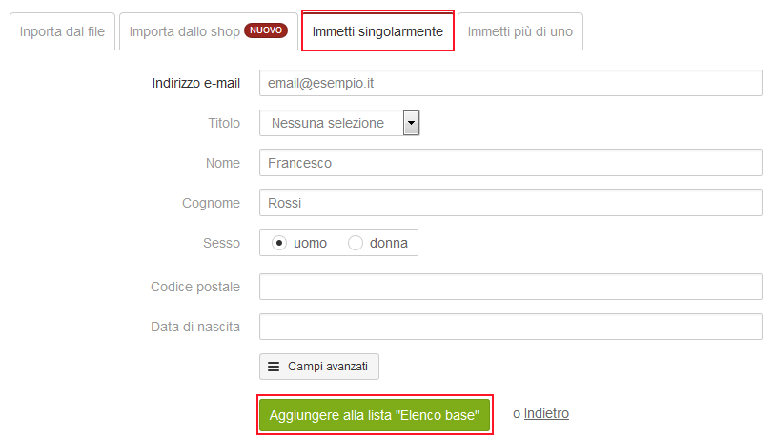Click the Codice postale label text

(195, 287)
